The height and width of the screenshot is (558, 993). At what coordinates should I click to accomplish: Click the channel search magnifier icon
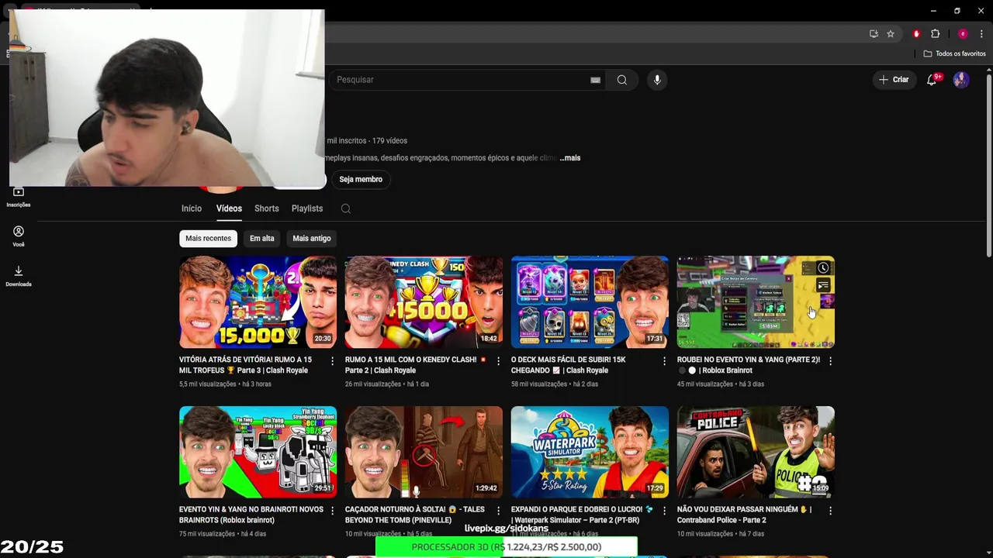(x=346, y=208)
